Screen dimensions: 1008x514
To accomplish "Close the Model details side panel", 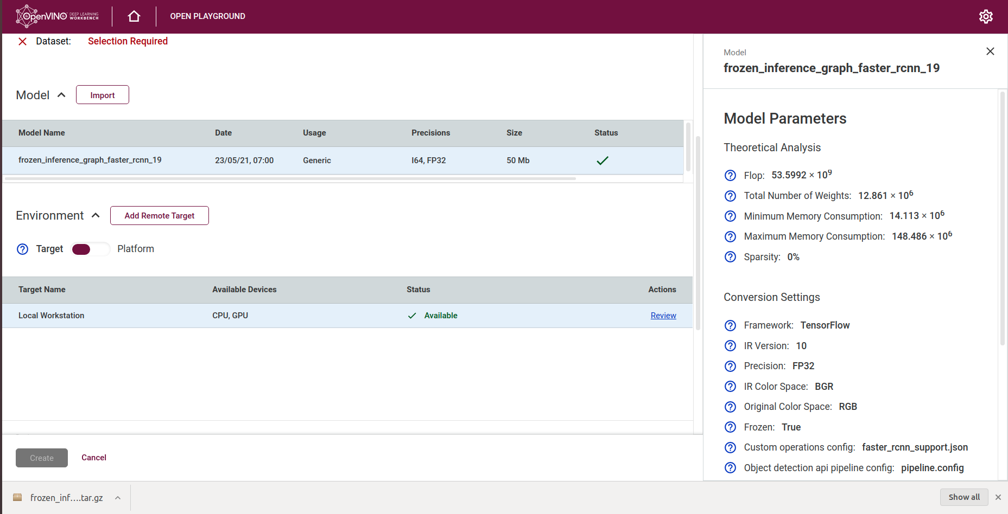I will click(990, 51).
